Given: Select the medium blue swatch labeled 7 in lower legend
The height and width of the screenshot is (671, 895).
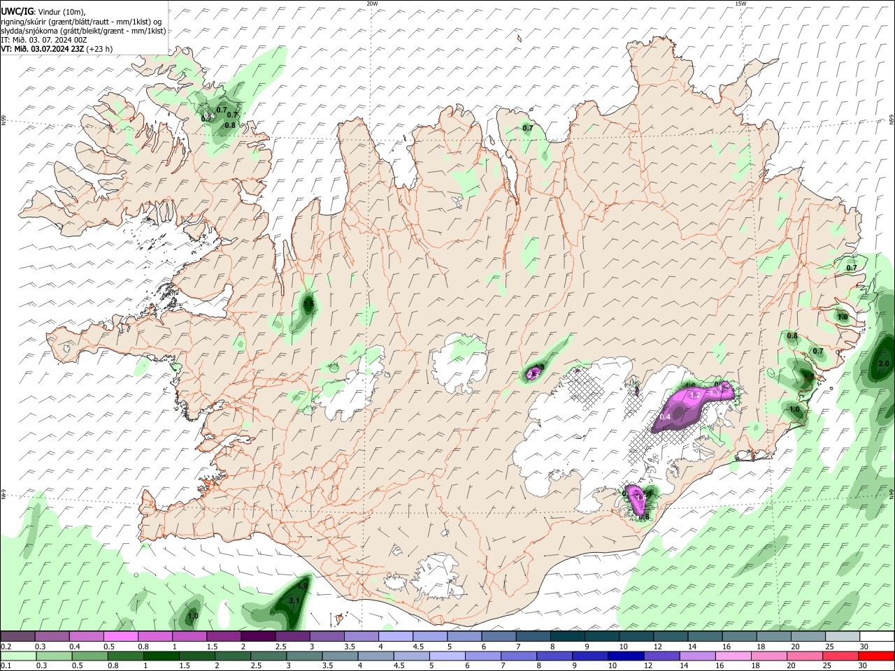Looking at the screenshot, I should 517,656.
